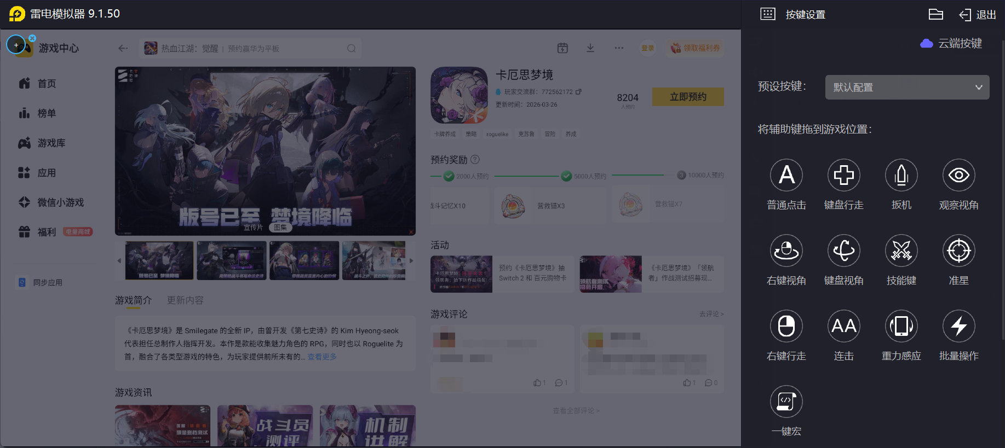Click the 立即预约 pre-register button
1005x448 pixels.
pos(688,97)
